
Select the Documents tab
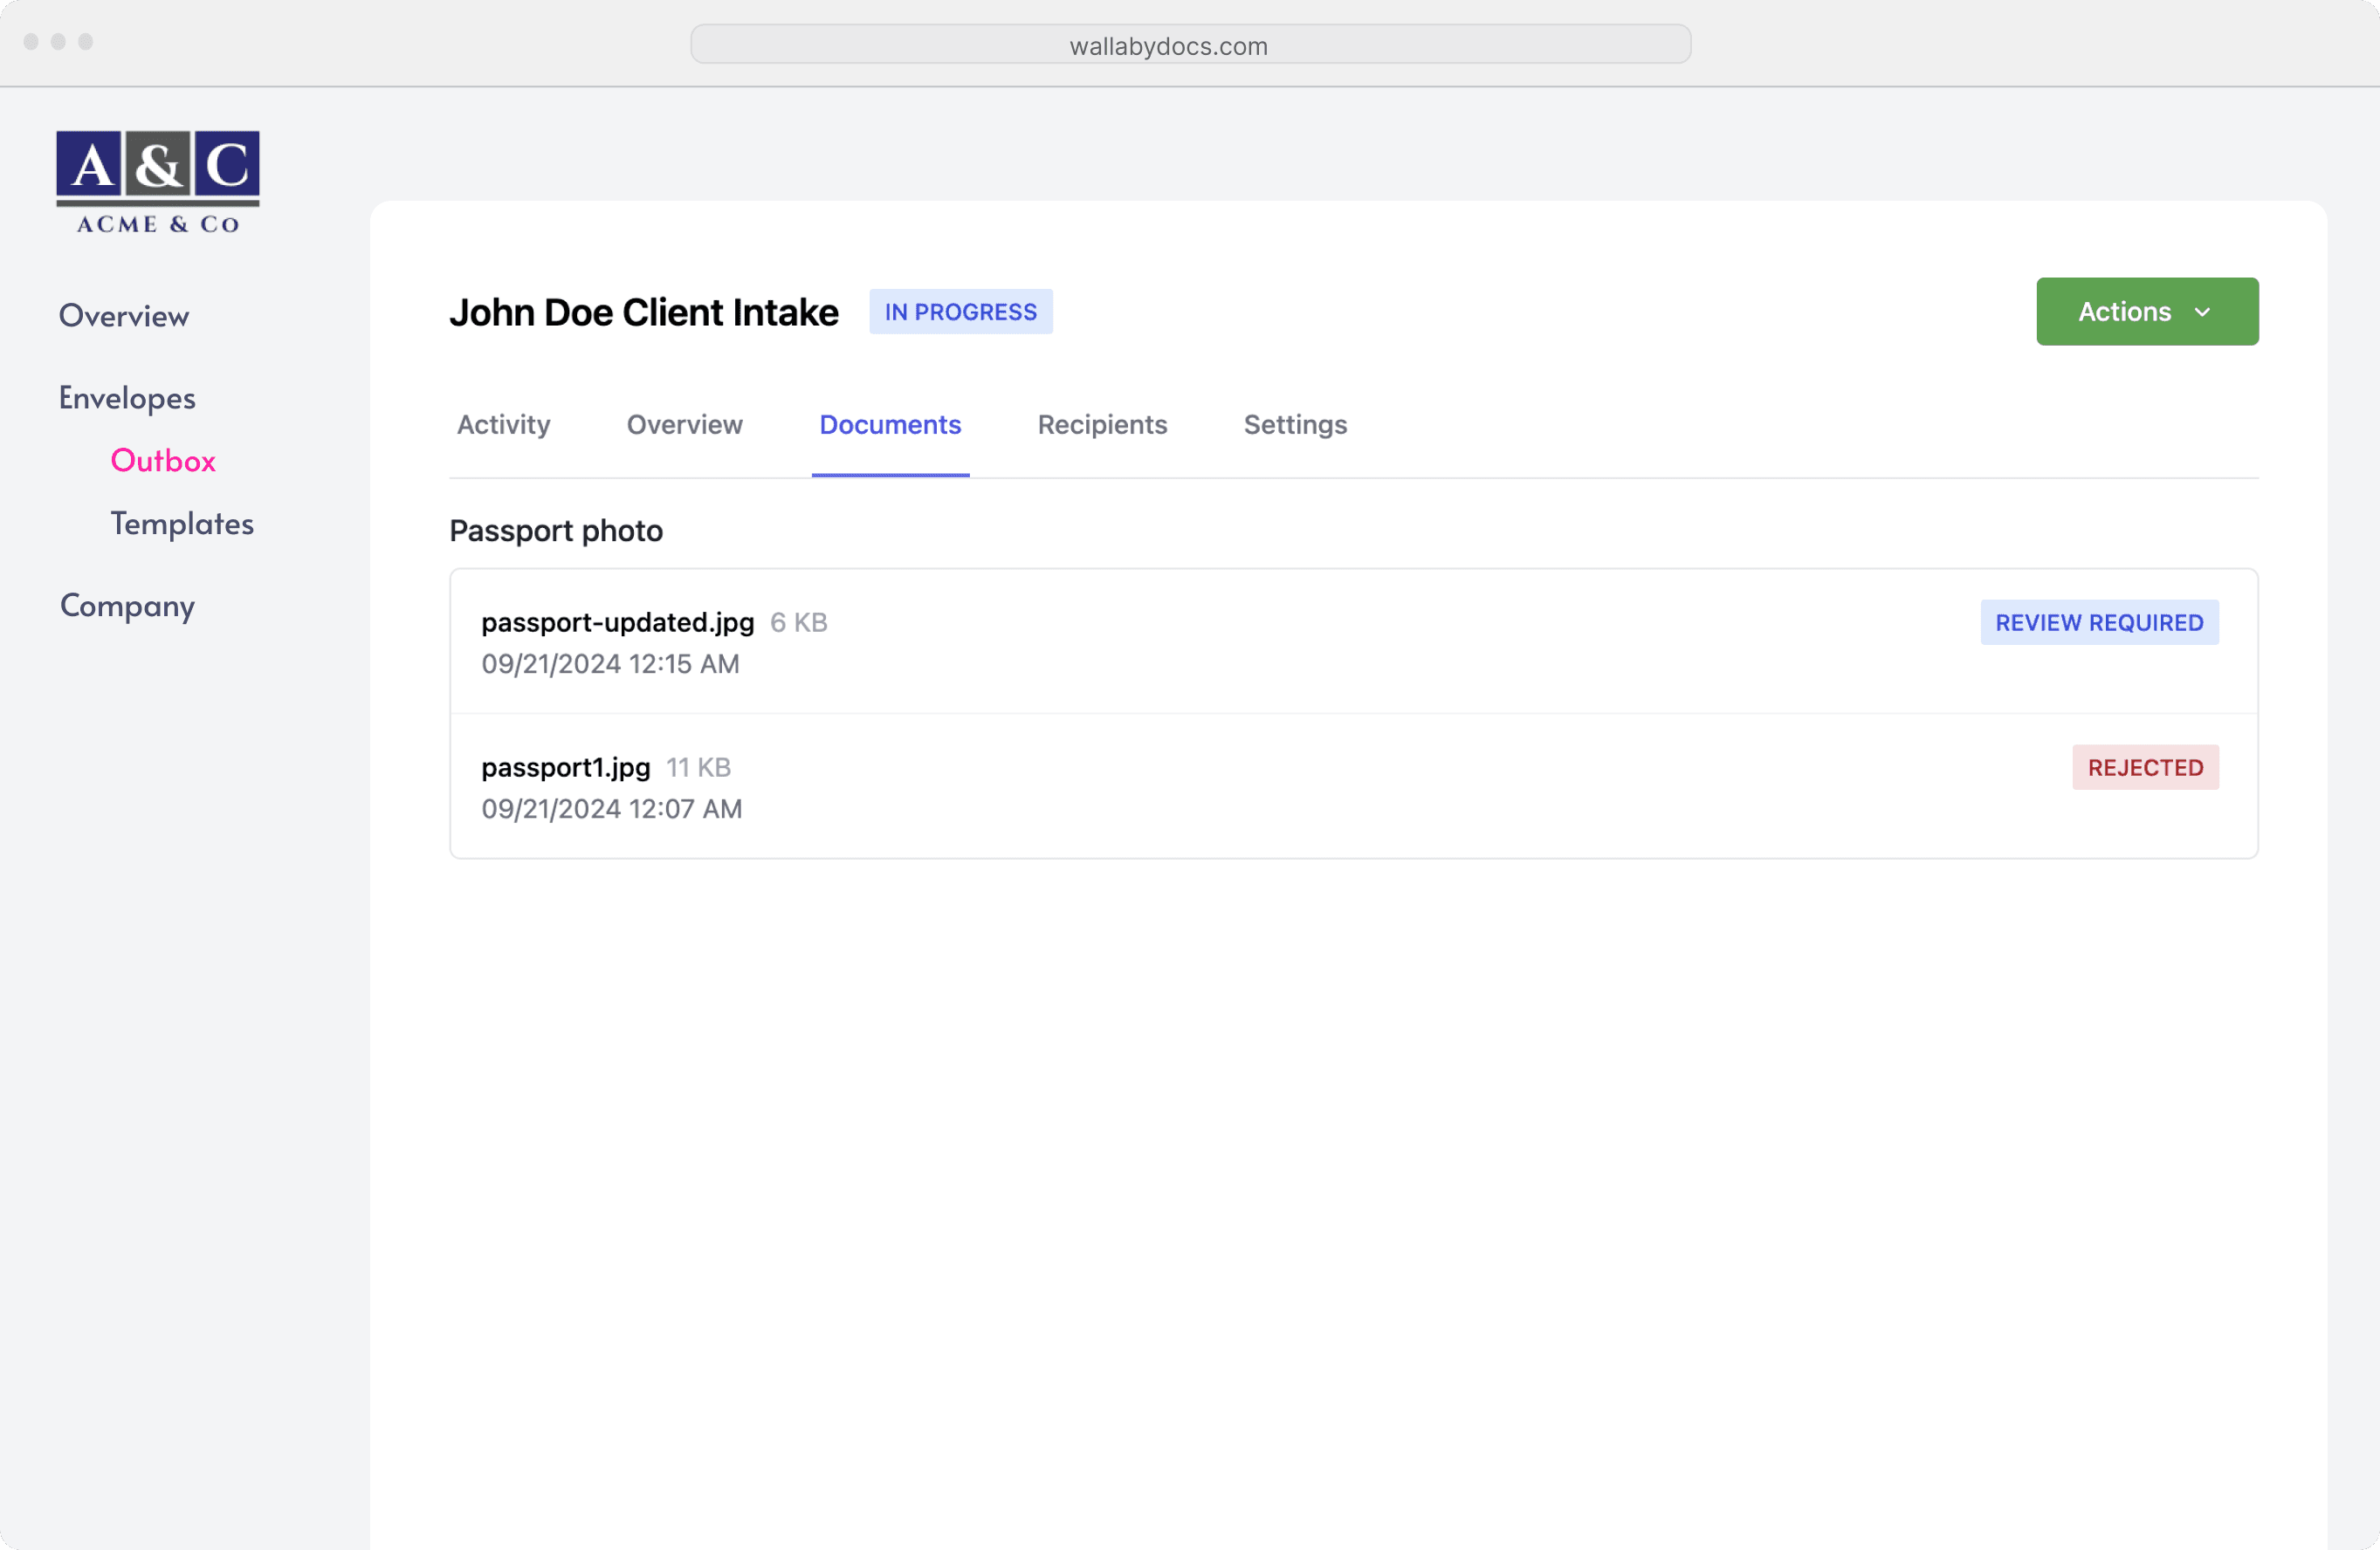point(890,425)
